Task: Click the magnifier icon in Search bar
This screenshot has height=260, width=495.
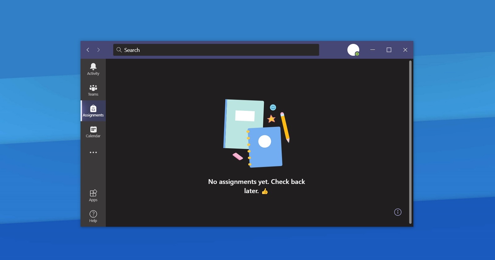Action: pos(119,50)
